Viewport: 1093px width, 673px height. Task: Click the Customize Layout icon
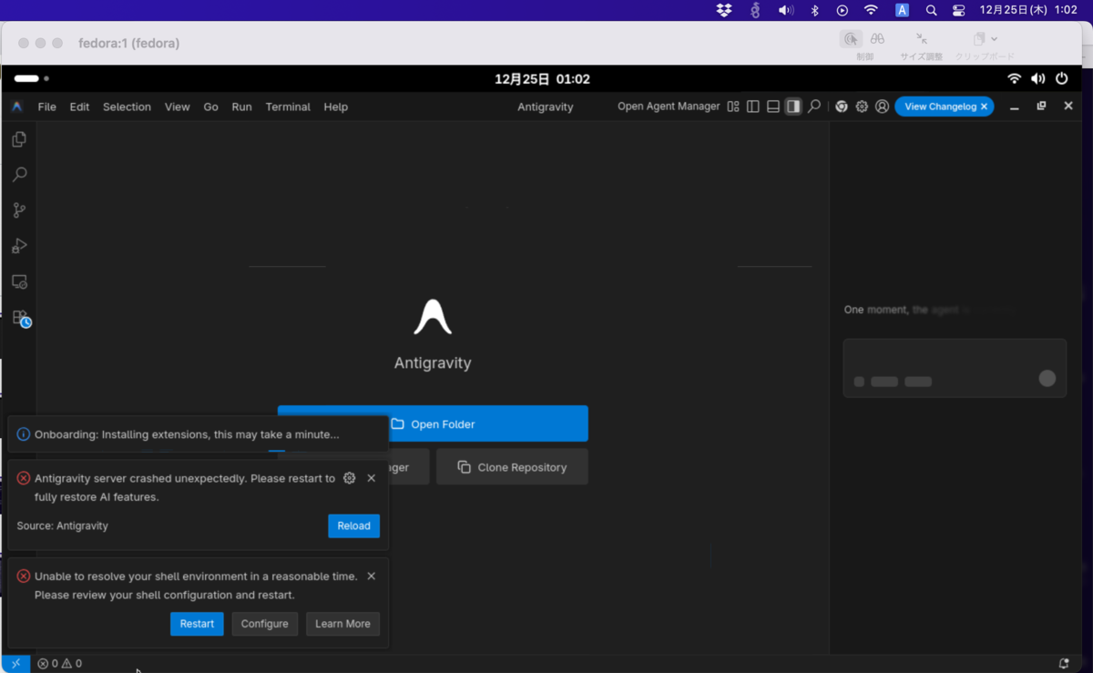[x=733, y=107]
